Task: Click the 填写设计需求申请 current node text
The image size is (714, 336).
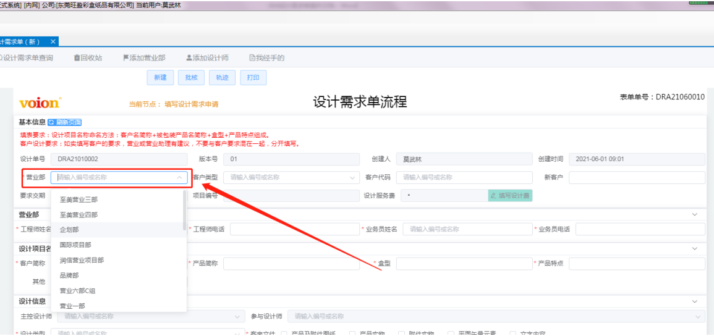Action: [191, 104]
